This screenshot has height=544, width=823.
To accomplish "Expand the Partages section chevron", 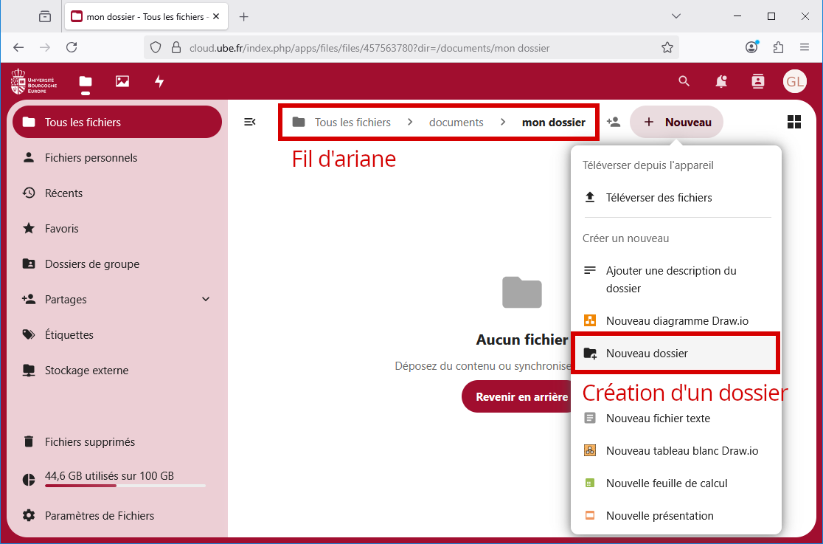I will click(x=206, y=299).
